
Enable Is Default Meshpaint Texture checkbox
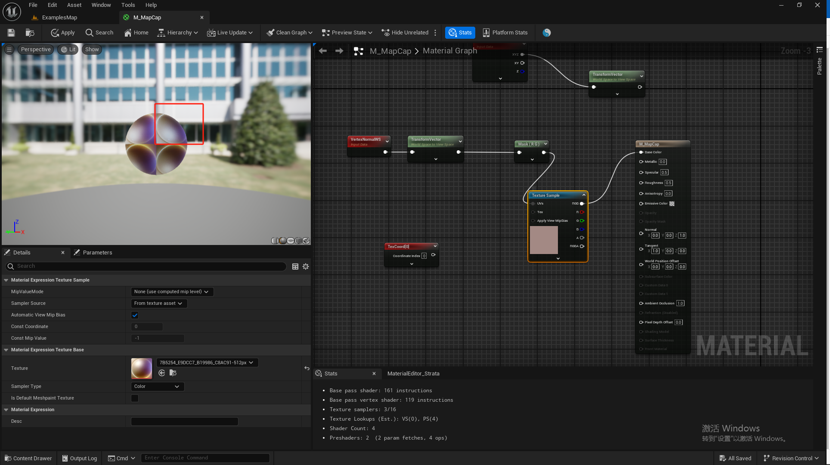[135, 398]
